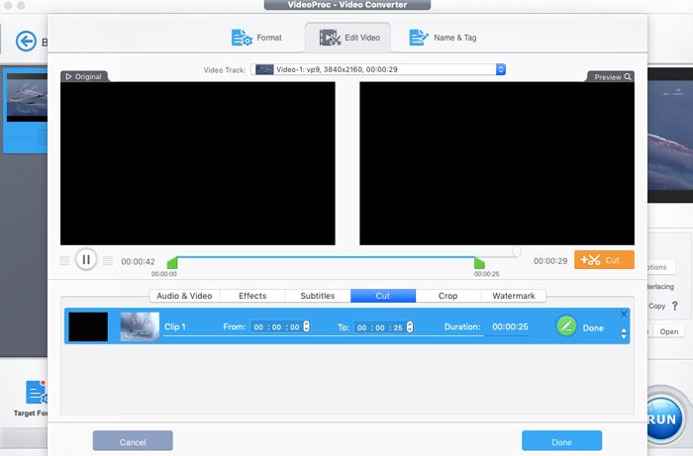The height and width of the screenshot is (456, 693).
Task: Click the right green trim end marker
Action: (x=479, y=263)
